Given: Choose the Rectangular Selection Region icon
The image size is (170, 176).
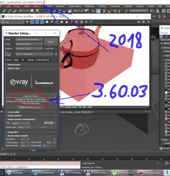Looking at the screenshot, I should tap(43, 11).
